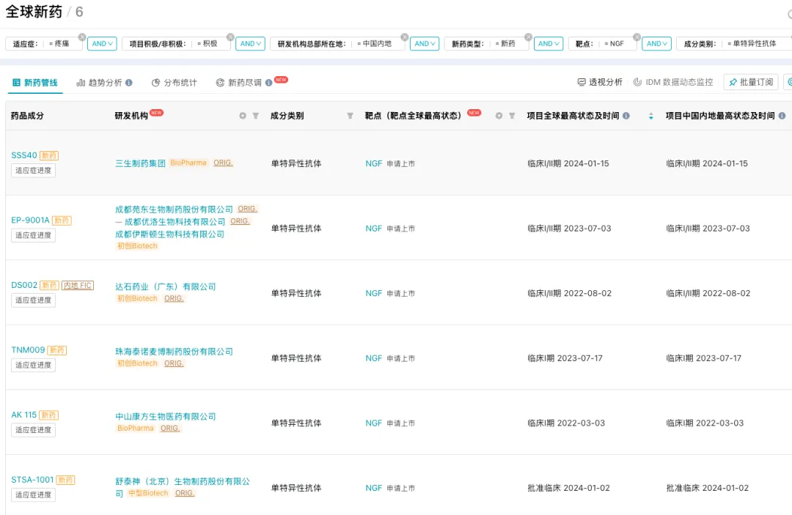Open 透视分析 view
The height and width of the screenshot is (515, 792).
tap(600, 82)
